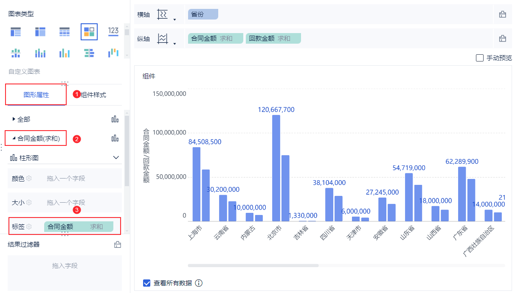The width and height of the screenshot is (515, 293).
Task: Click the 省份 field pill in 横轴
Action: (x=203, y=14)
